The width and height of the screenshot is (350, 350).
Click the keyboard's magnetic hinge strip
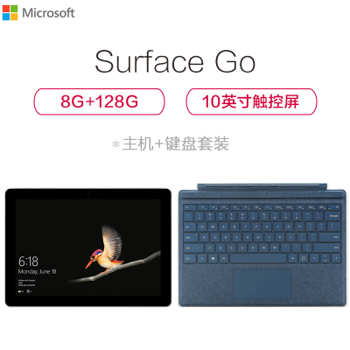click(x=262, y=186)
